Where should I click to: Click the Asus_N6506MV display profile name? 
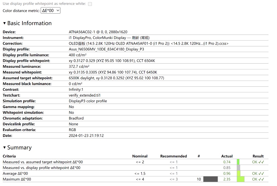pyautogui.click(x=106, y=49)
